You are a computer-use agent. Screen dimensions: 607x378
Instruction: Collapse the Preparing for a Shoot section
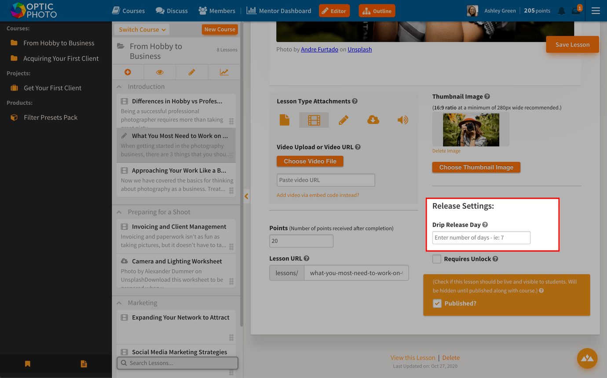118,212
